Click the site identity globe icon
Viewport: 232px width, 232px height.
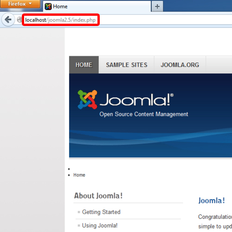coord(19,20)
